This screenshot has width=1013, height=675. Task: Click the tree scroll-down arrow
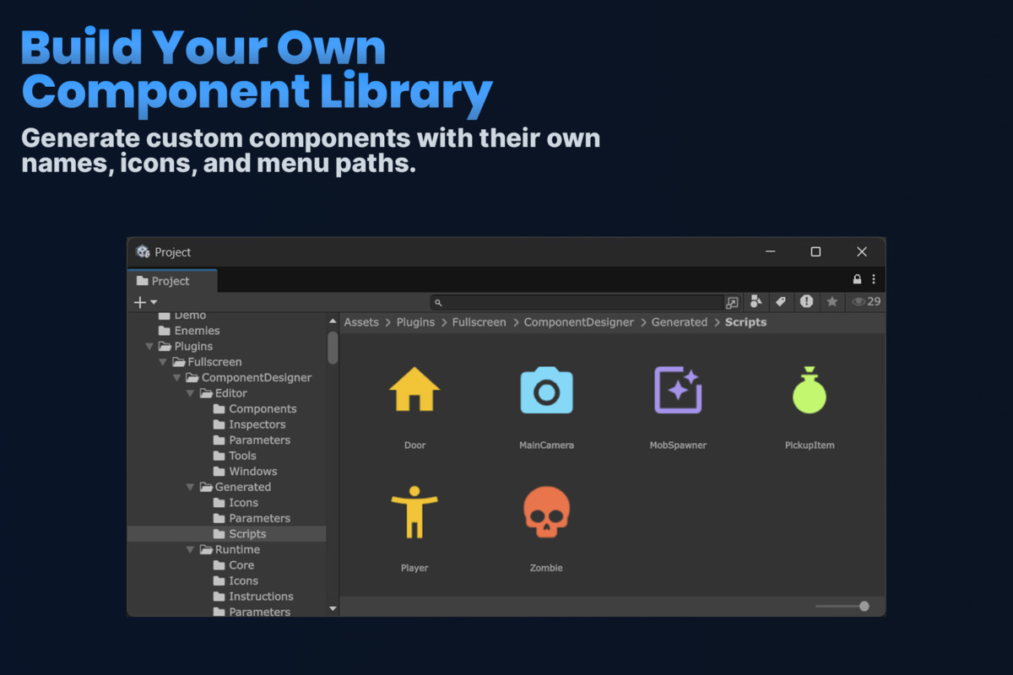pos(333,608)
